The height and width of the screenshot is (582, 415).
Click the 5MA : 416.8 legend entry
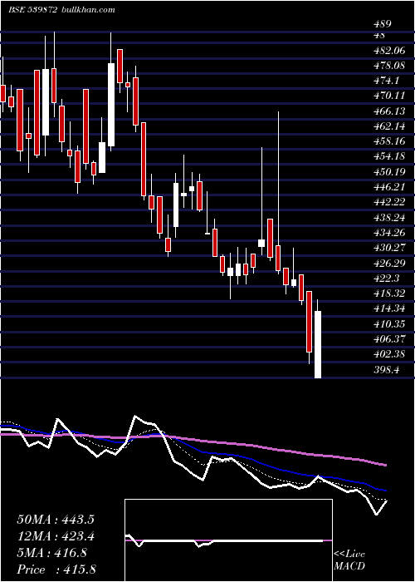pos(51,552)
